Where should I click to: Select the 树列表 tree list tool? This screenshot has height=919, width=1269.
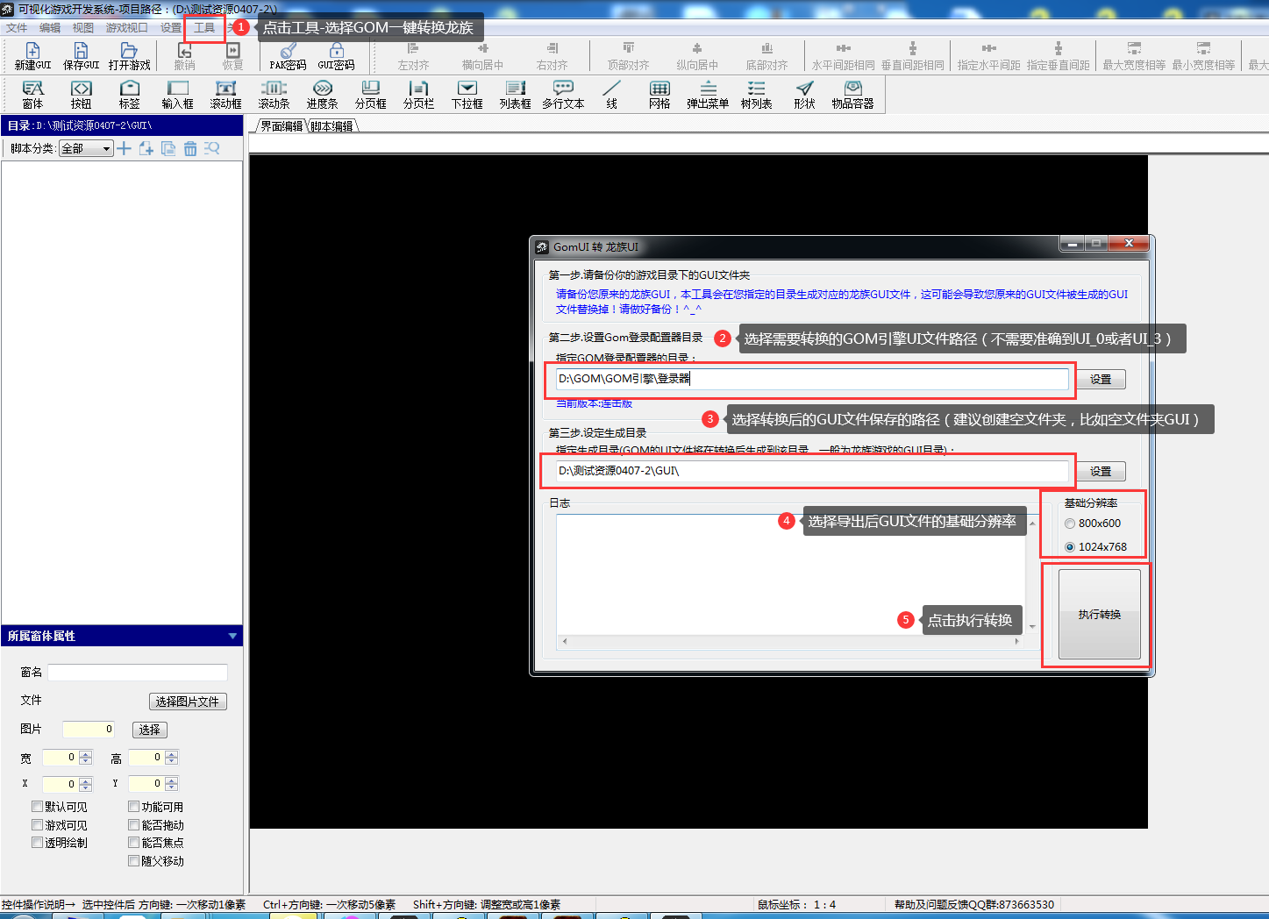756,95
